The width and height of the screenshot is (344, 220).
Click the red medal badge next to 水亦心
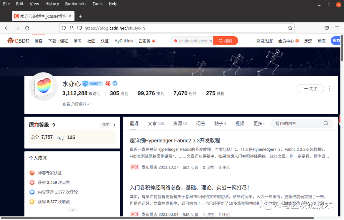pos(108,83)
